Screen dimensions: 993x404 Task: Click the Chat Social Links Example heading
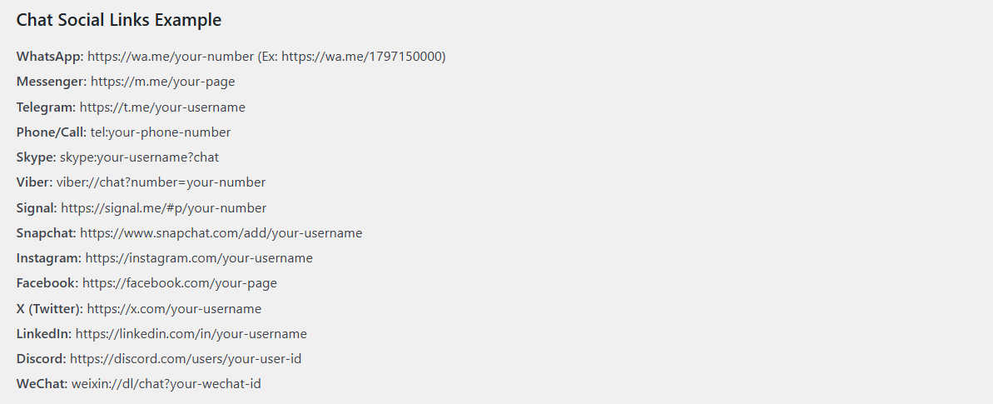point(119,20)
